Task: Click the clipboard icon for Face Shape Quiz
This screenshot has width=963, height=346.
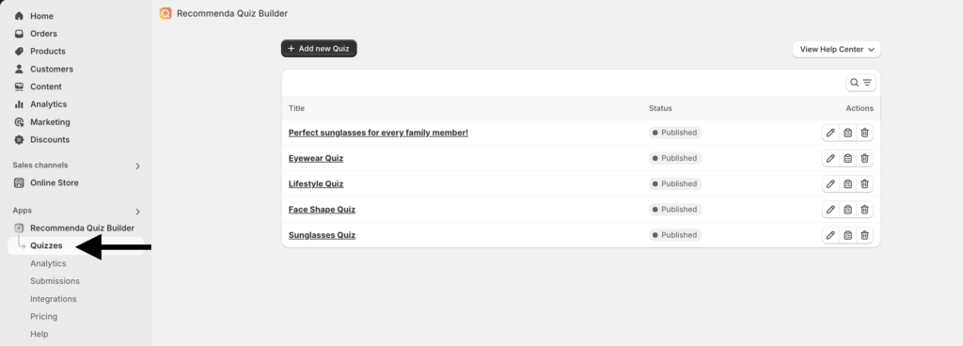Action: click(x=847, y=210)
